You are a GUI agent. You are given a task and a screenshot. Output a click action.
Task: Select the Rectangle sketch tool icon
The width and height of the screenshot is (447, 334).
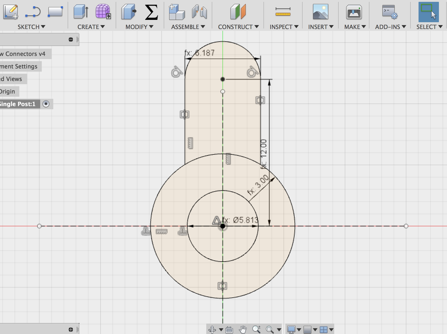[x=55, y=12]
